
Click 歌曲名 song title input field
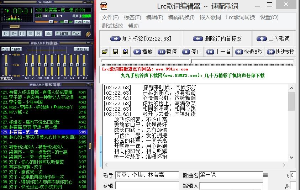point(231,175)
